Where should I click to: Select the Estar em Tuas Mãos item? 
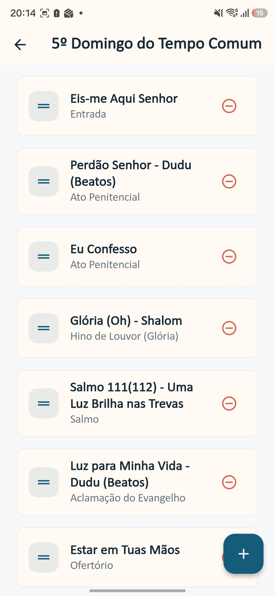pyautogui.click(x=137, y=557)
